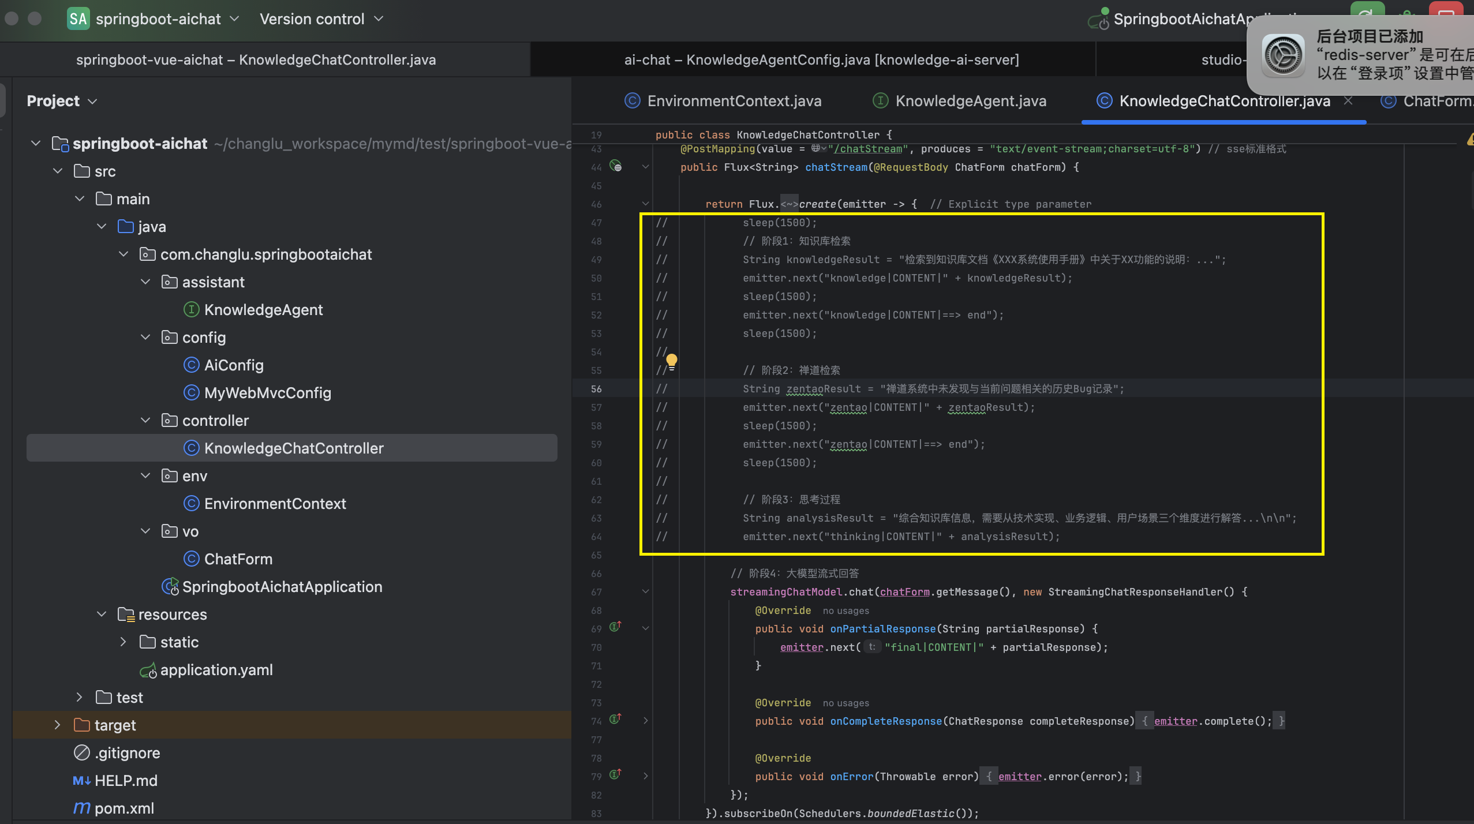
Task: Collapse the chatStream method fold arrow line 44
Action: (645, 167)
